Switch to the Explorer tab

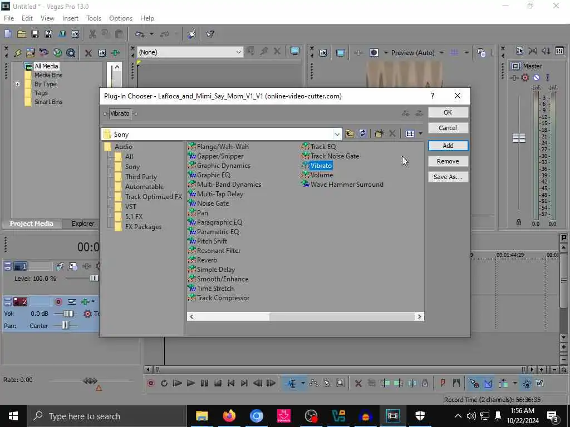83,224
